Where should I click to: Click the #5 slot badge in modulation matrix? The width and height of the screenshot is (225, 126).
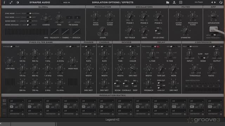tap(84, 107)
